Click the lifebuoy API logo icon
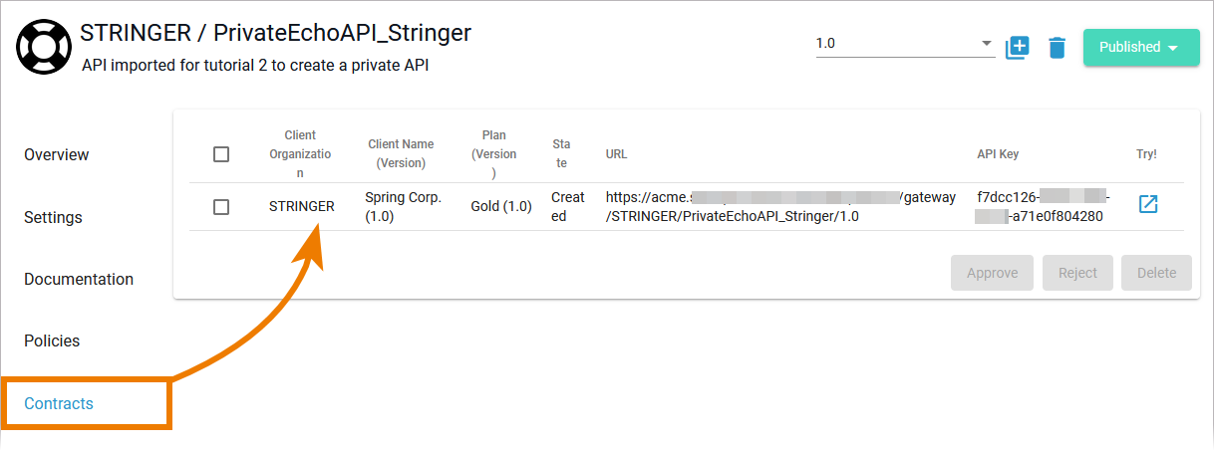This screenshot has width=1214, height=451. 44,48
